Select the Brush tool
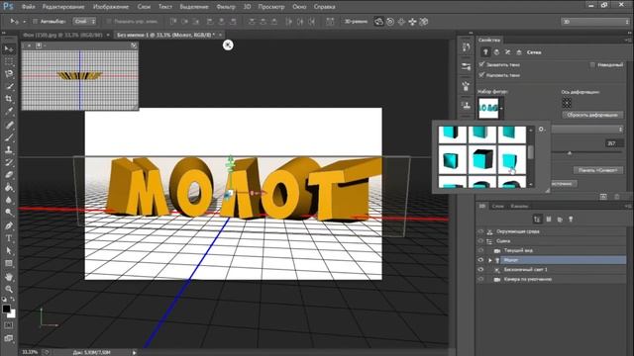The width and height of the screenshot is (634, 356). [9, 137]
